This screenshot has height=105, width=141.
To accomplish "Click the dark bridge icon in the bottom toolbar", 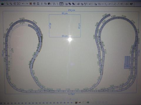I will pos(76,103).
